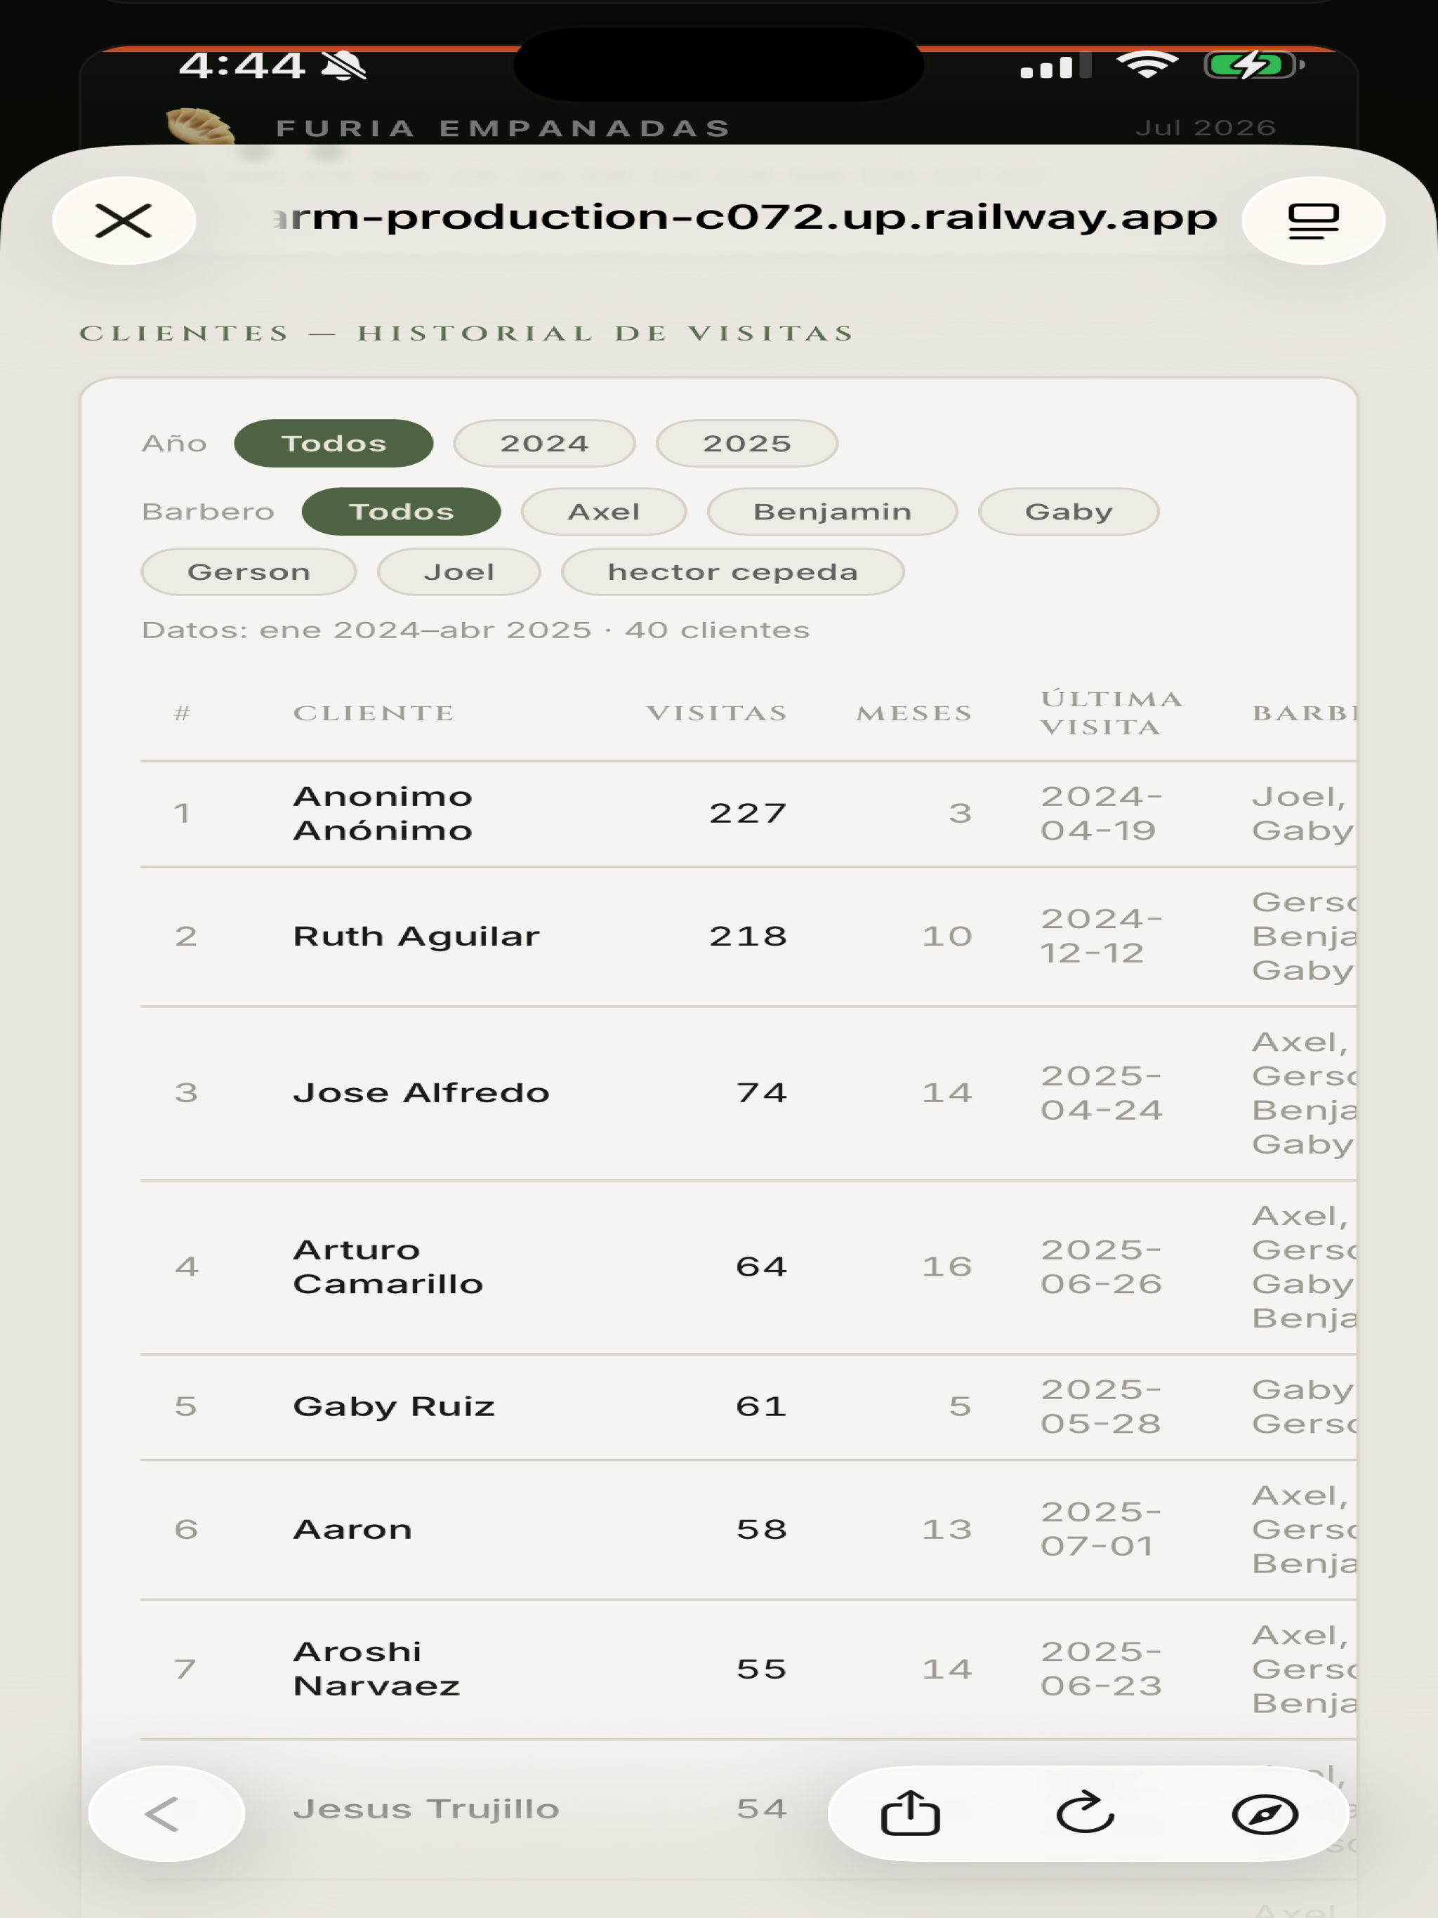Filter by barber hector cepeda

(x=733, y=572)
